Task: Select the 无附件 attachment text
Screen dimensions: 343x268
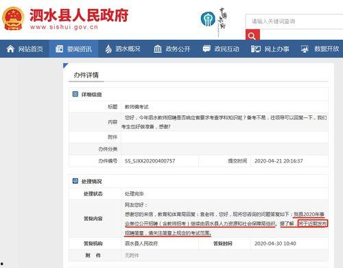Action: tap(132, 255)
